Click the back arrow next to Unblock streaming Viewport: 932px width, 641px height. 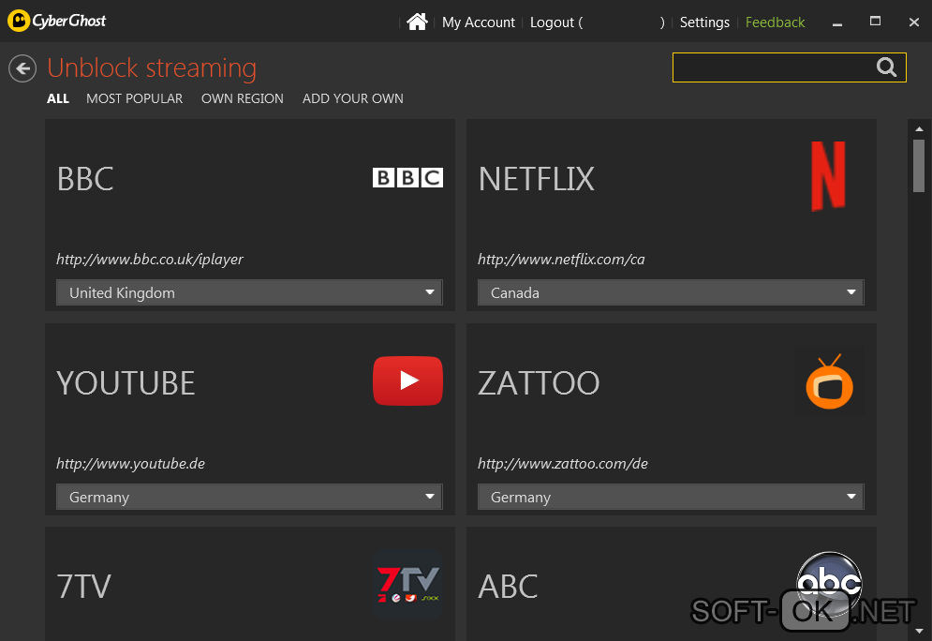click(22, 68)
